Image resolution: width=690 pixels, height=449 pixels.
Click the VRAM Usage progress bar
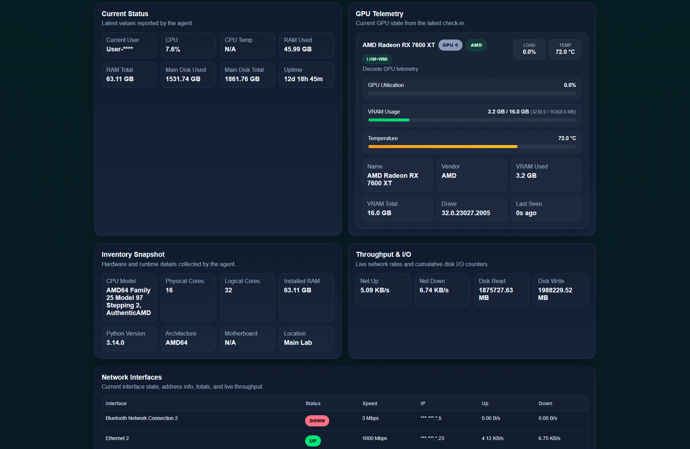coord(471,120)
